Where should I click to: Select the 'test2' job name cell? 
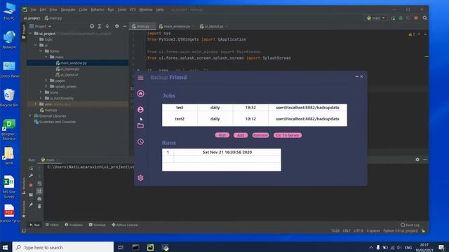(180, 119)
